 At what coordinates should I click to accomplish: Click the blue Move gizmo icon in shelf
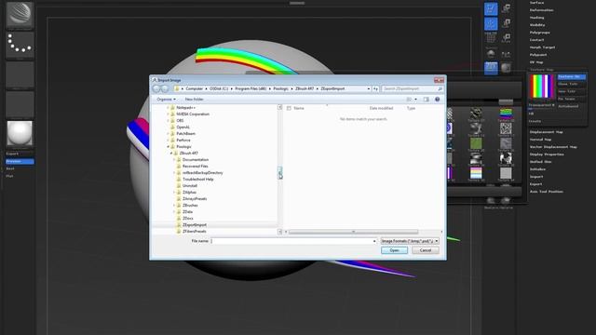[491, 23]
